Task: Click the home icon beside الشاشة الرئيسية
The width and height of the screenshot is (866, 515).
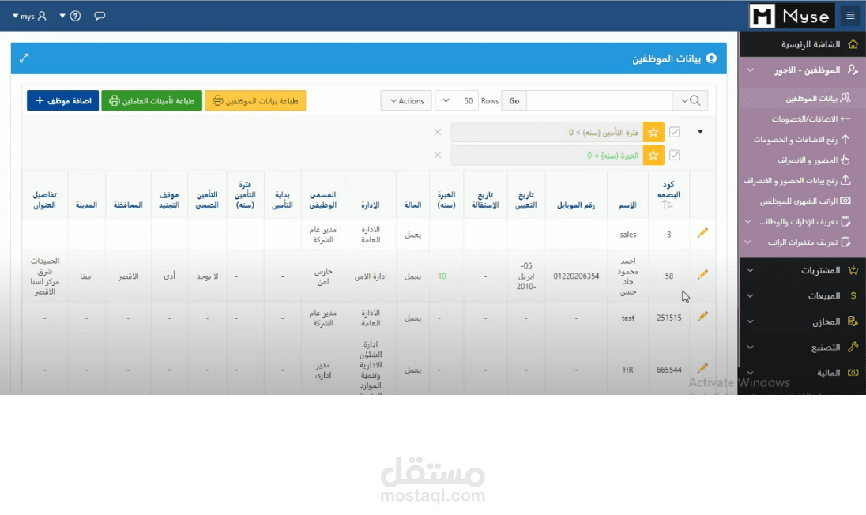Action: tap(853, 44)
